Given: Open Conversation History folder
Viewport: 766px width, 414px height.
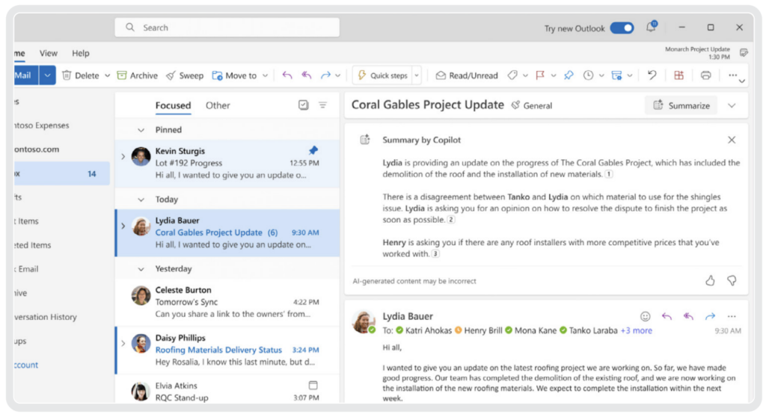Looking at the screenshot, I should coord(46,317).
